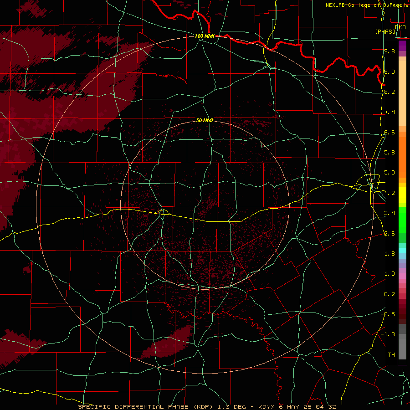Pick the yellow segment of the color bar
The width and height of the screenshot is (410, 410).
(x=402, y=195)
